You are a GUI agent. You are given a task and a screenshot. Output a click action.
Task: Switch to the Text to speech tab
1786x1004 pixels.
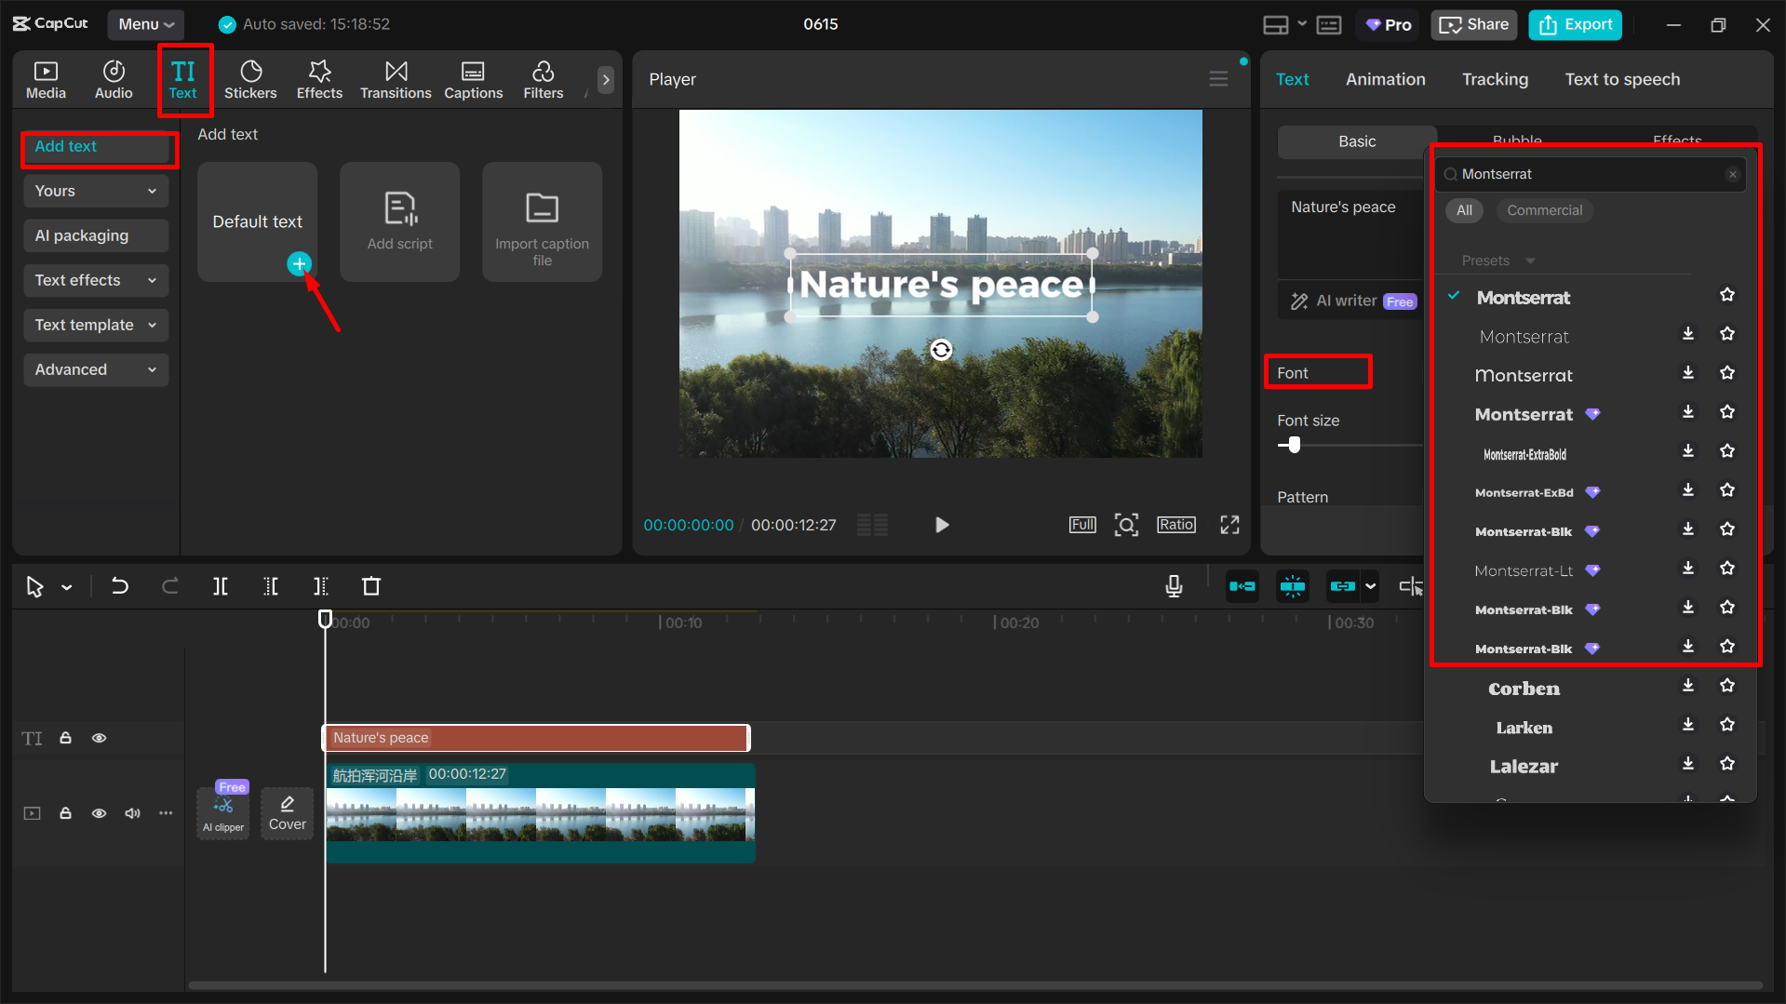pos(1622,79)
